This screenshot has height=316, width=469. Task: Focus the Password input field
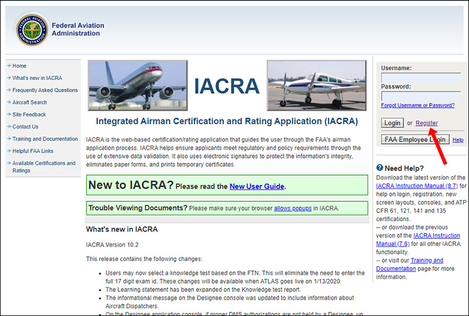point(421,96)
